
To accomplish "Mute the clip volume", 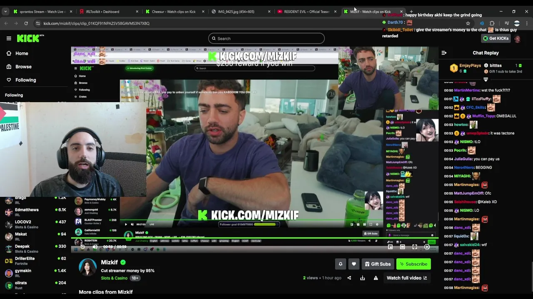I will pos(95,247).
